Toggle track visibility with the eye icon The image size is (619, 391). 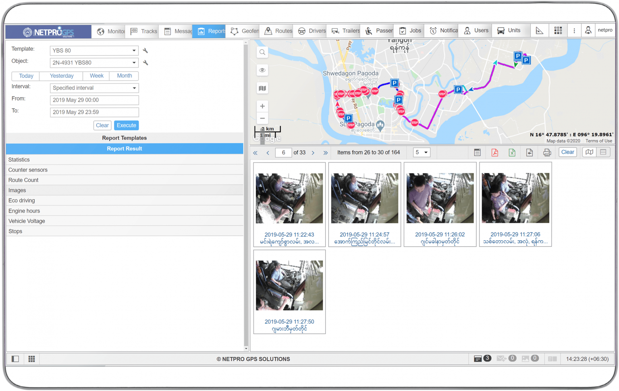(x=262, y=70)
